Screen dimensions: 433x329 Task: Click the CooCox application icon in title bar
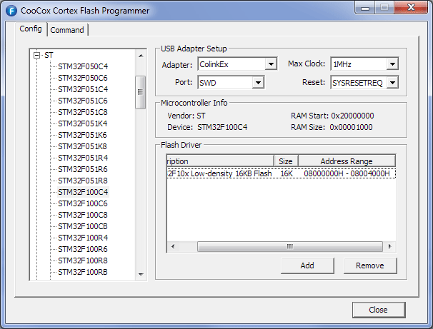11,11
